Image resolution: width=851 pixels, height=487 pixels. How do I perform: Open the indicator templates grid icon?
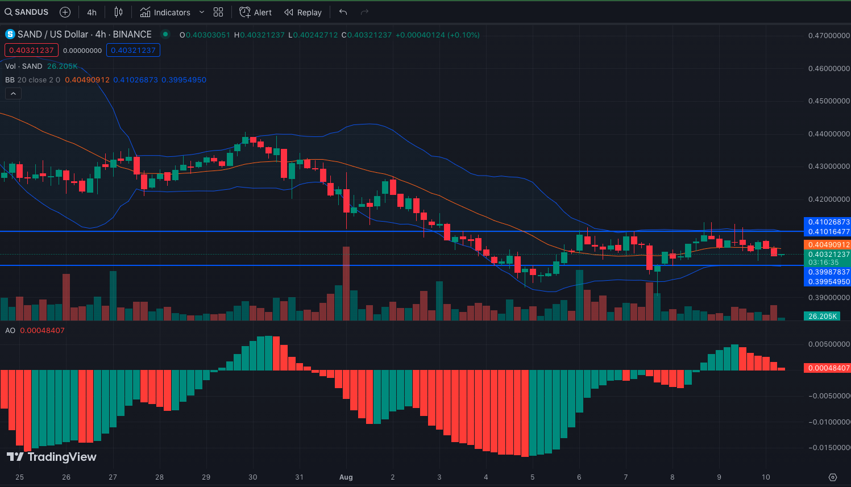[x=218, y=12]
